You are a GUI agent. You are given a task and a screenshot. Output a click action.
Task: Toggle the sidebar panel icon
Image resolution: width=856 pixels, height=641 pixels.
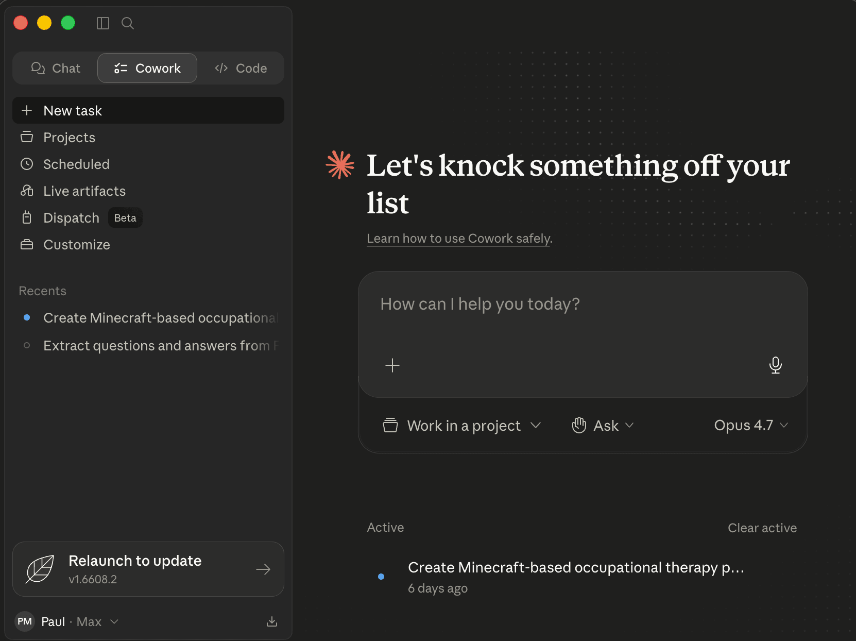[x=103, y=23]
